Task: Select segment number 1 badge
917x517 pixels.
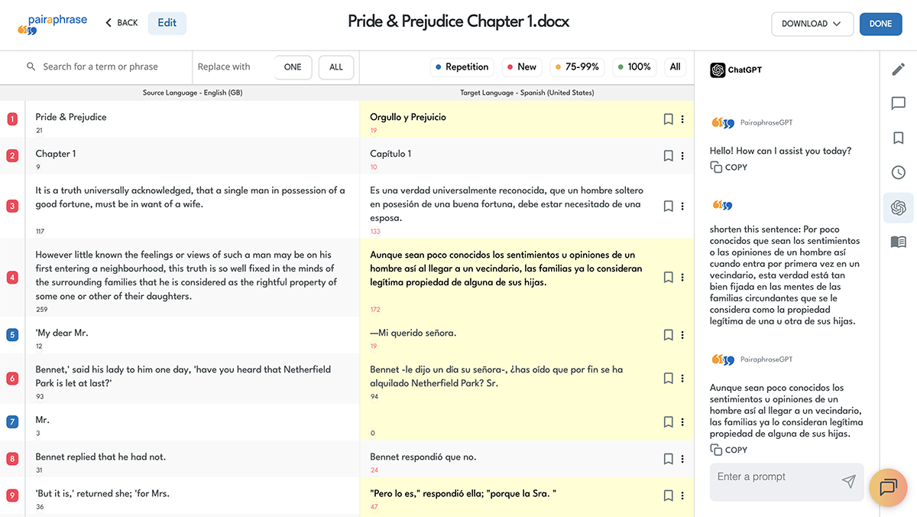Action: pos(12,119)
